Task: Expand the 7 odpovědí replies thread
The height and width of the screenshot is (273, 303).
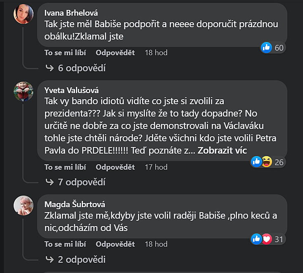Action: click(x=81, y=182)
